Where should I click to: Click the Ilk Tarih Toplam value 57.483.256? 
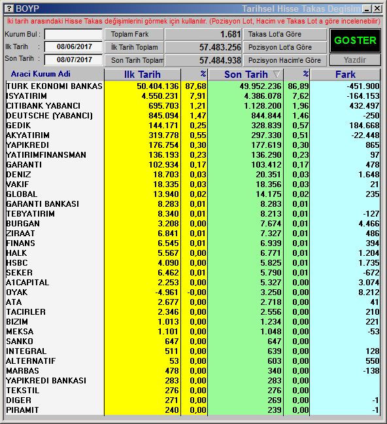(203, 47)
